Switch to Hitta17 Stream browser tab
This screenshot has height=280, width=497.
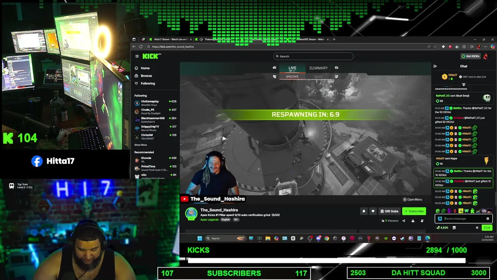(x=170, y=39)
